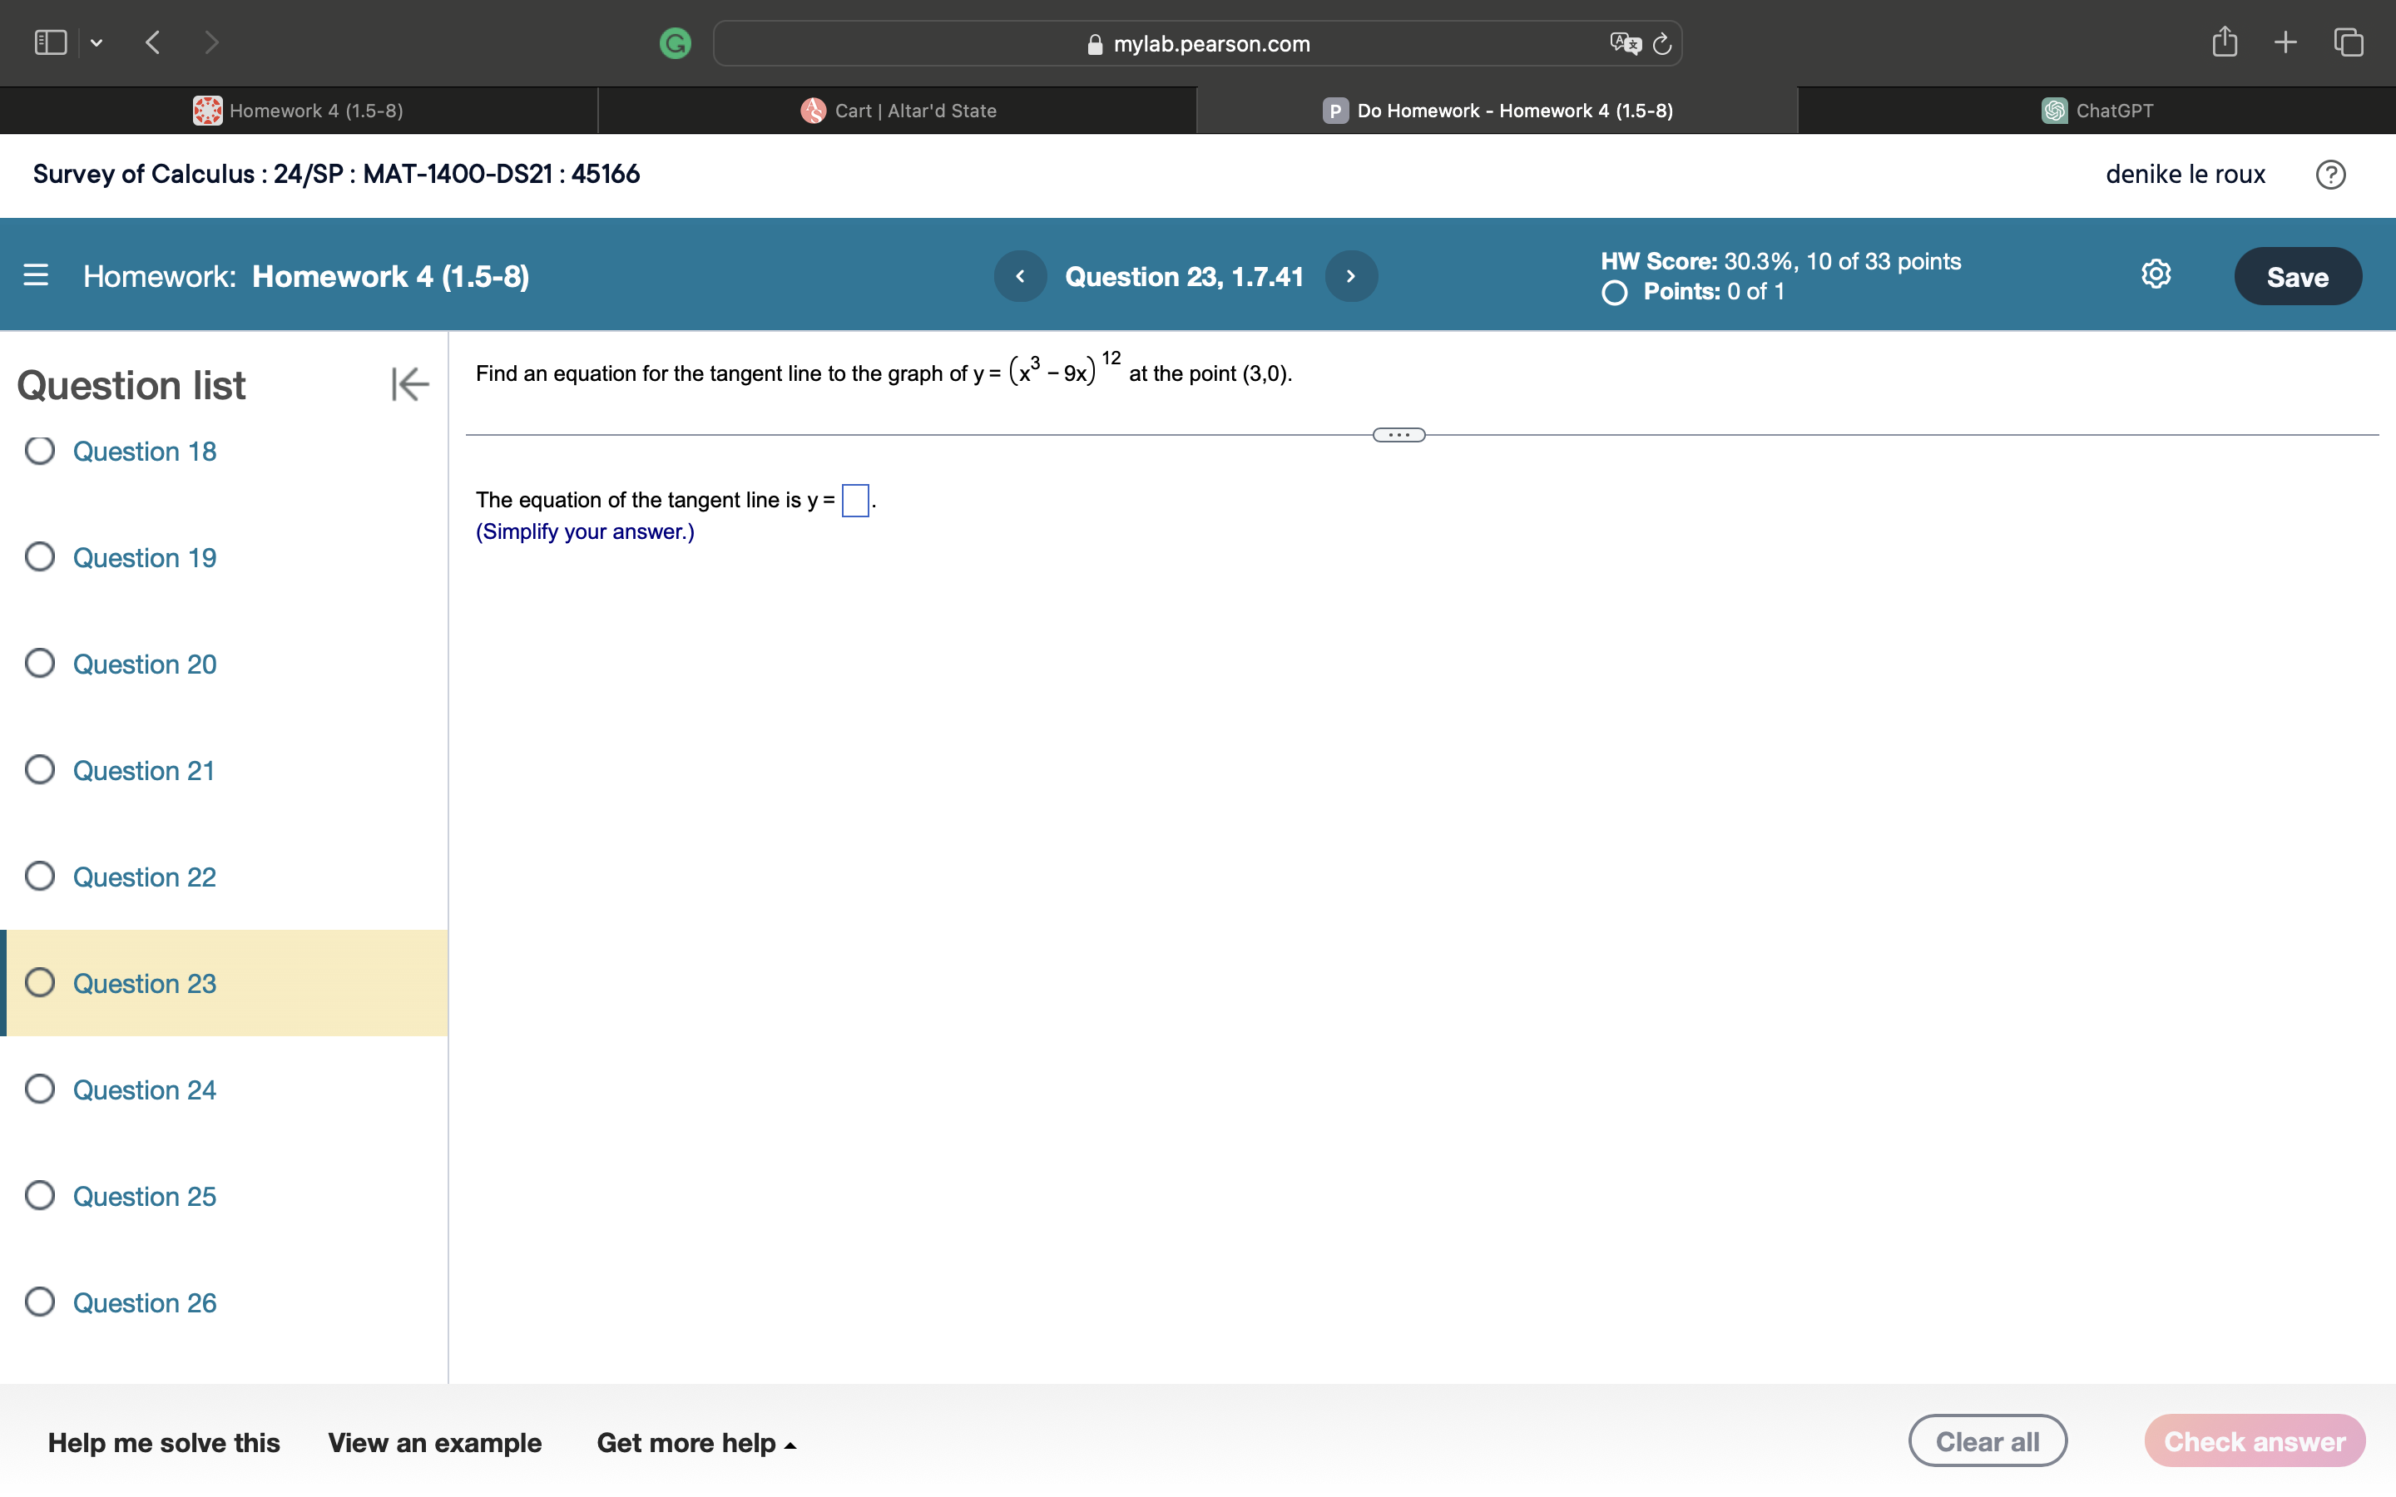Image resolution: width=2396 pixels, height=1497 pixels.
Task: Open the homework hamburger menu
Action: 35,275
